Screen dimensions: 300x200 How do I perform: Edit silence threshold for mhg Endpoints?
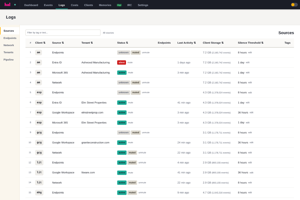point(250,193)
